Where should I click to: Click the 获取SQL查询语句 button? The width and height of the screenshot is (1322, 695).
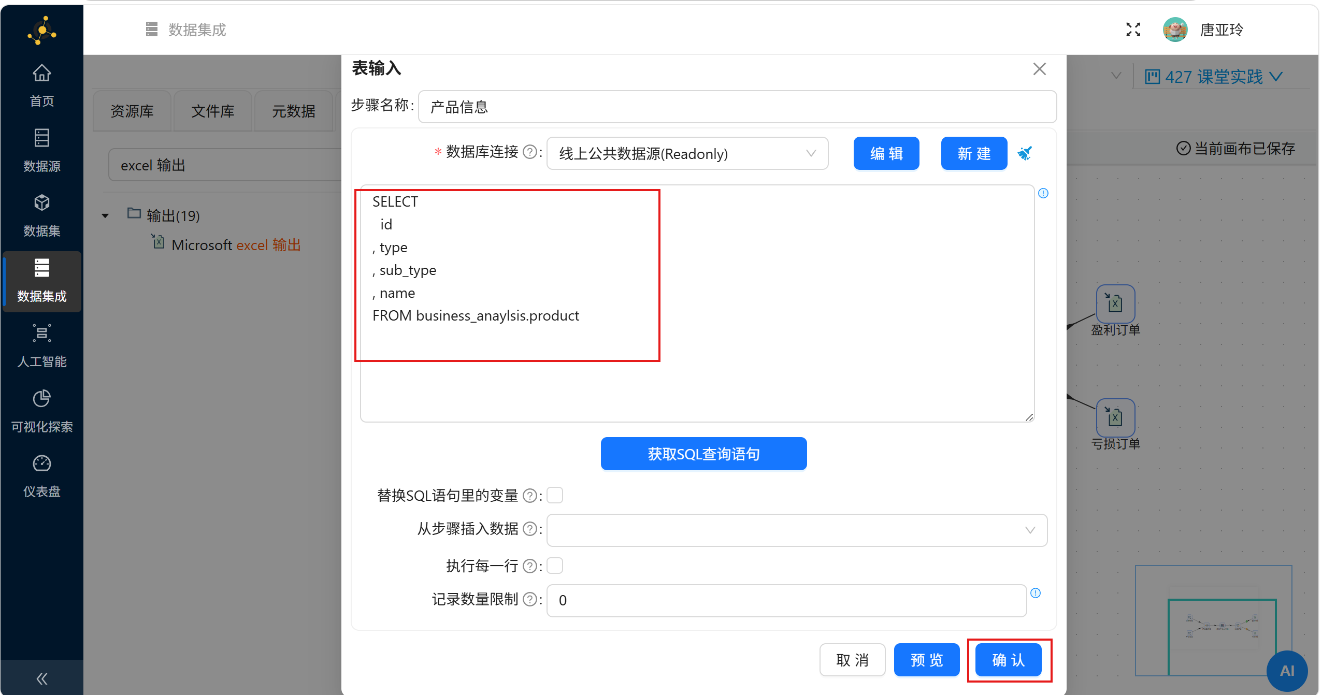[x=703, y=454]
